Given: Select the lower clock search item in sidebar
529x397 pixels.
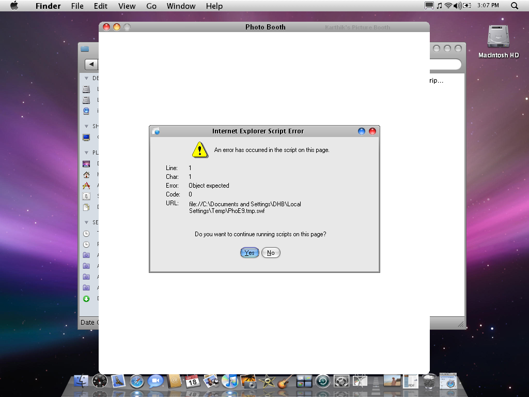Looking at the screenshot, I should [x=86, y=244].
